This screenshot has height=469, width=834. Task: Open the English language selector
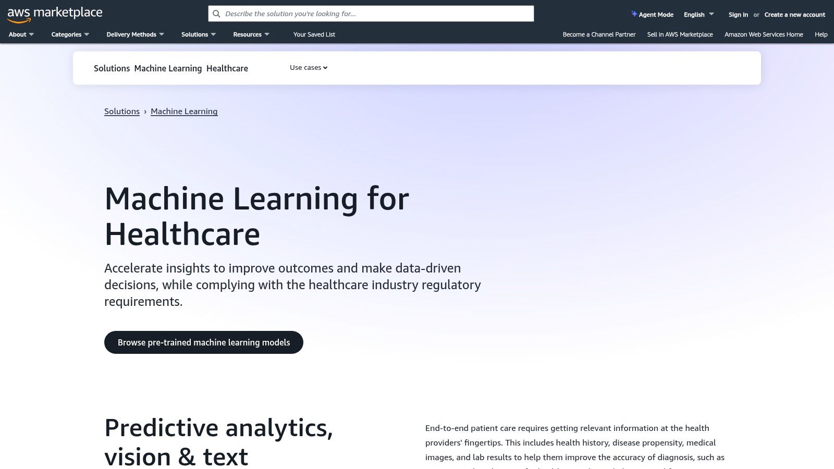(x=698, y=14)
